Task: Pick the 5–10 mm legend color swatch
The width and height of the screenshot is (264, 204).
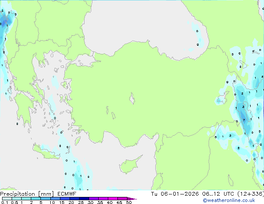Action: [45, 199]
